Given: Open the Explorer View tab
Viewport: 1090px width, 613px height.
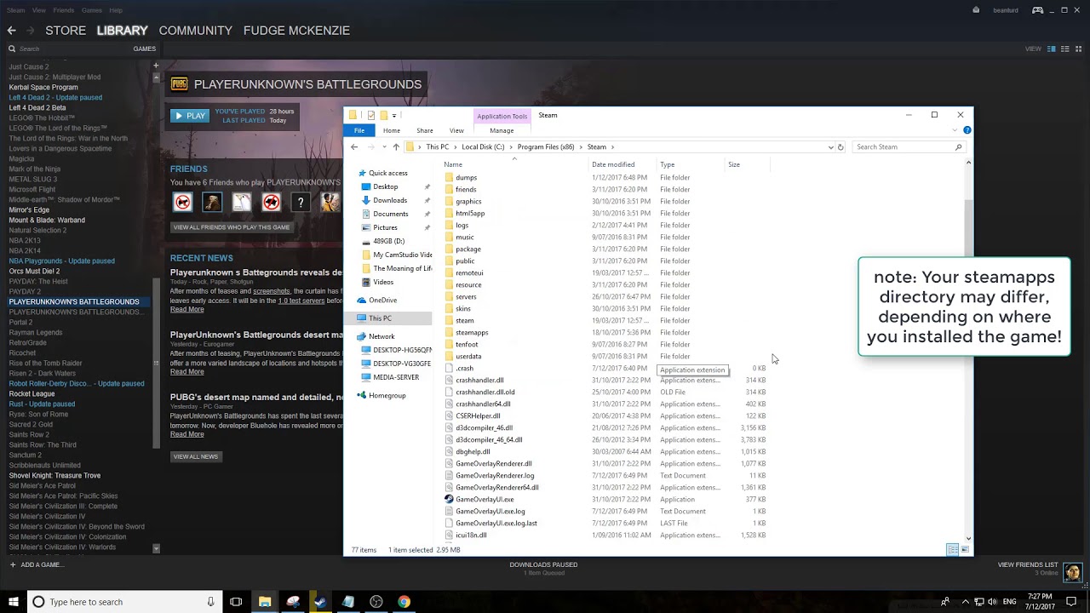Looking at the screenshot, I should tap(456, 130).
